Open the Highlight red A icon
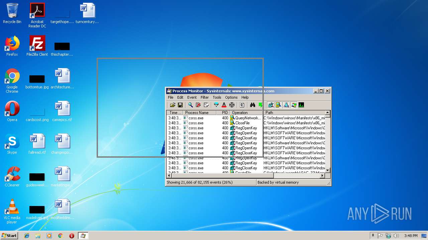The height and width of the screenshot is (240, 428). click(x=224, y=105)
